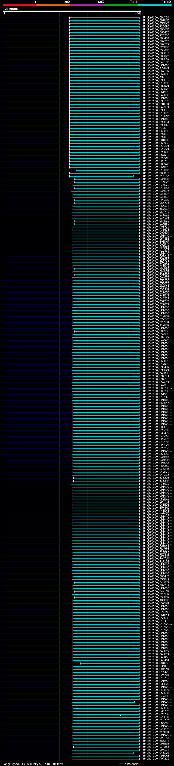Click the UniRef100_P19140 label
This screenshot has height=766, width=174.
[x=156, y=397]
